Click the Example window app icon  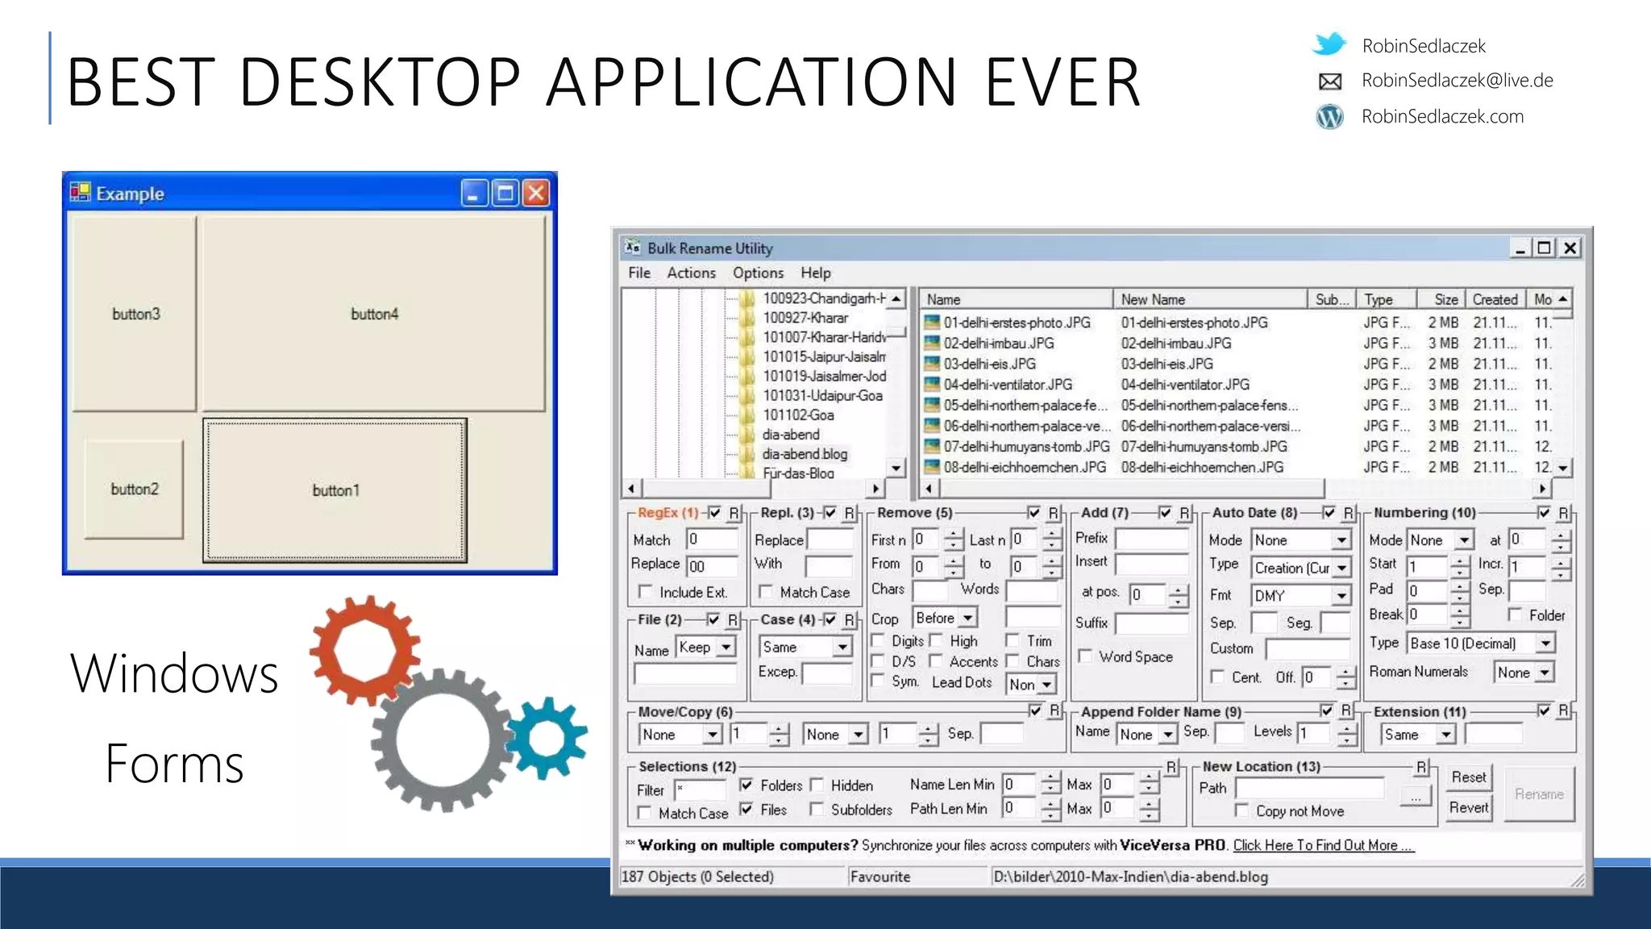click(80, 193)
